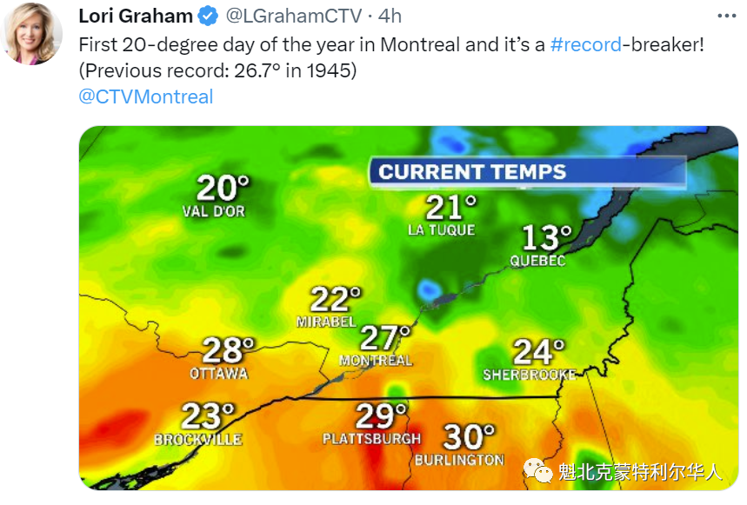Click the Brockville 23° temperature label
Screen dimensions: 747x505
pyautogui.click(x=198, y=423)
